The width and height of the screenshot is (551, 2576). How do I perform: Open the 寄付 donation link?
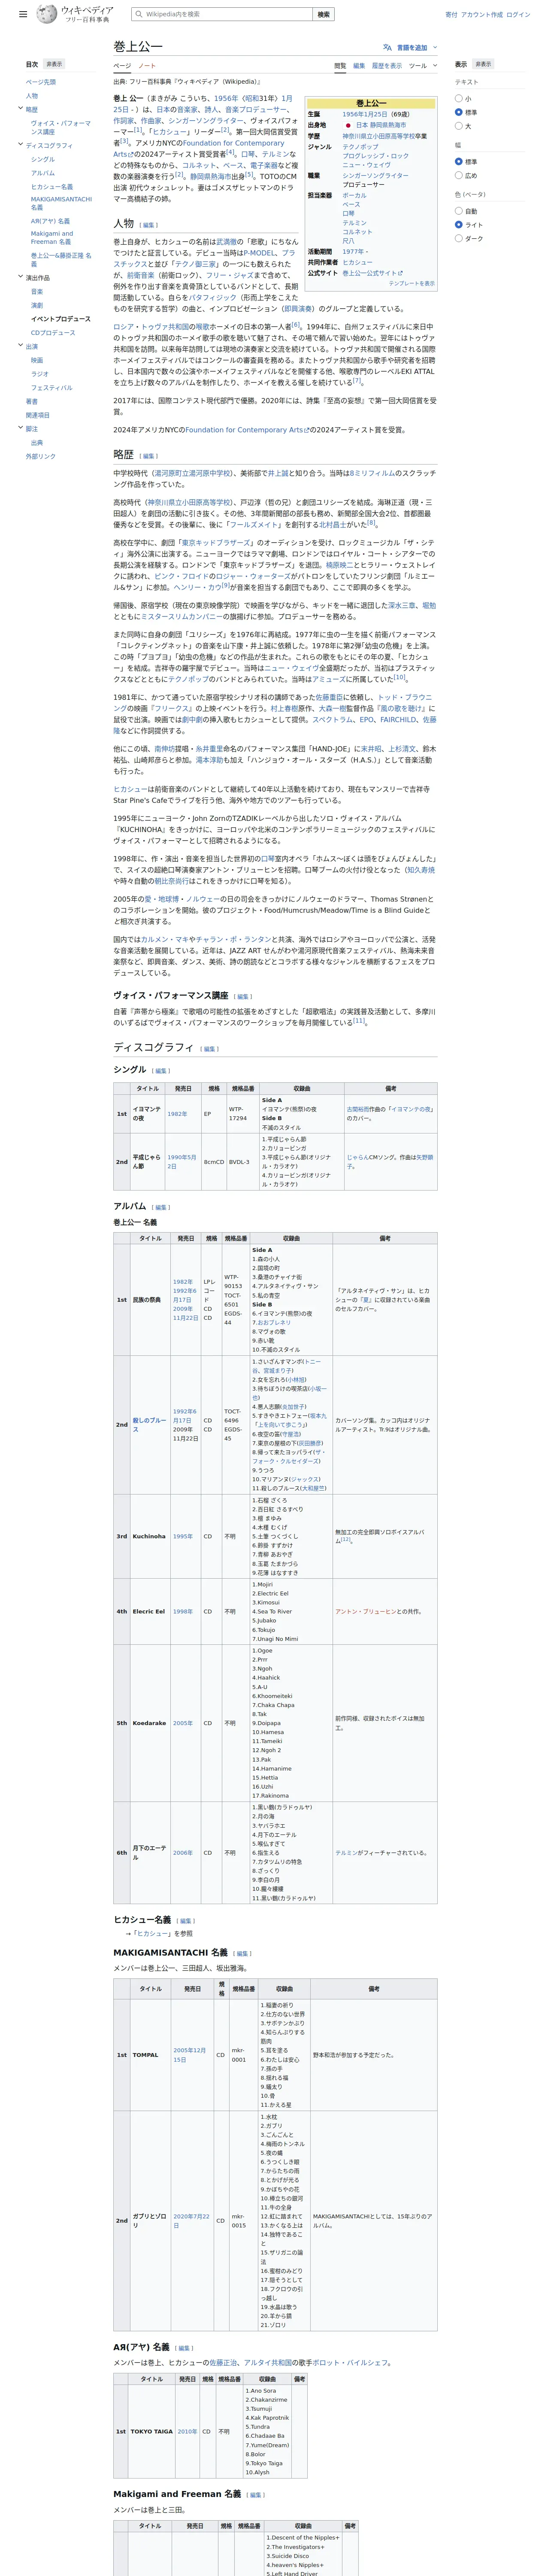point(451,15)
